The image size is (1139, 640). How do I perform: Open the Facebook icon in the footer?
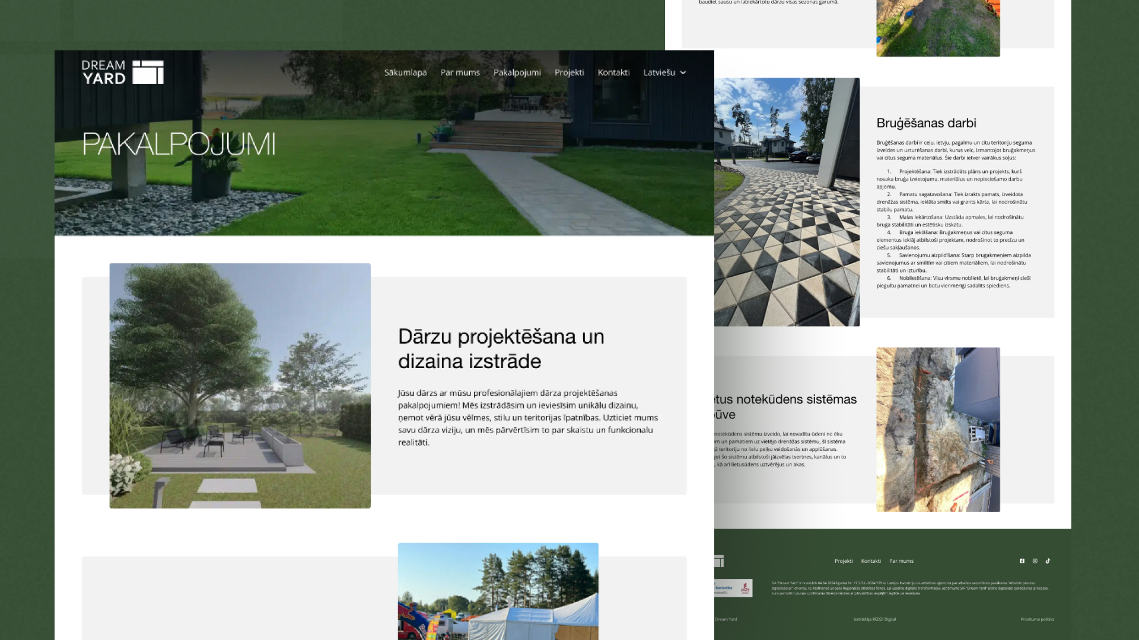1022,561
